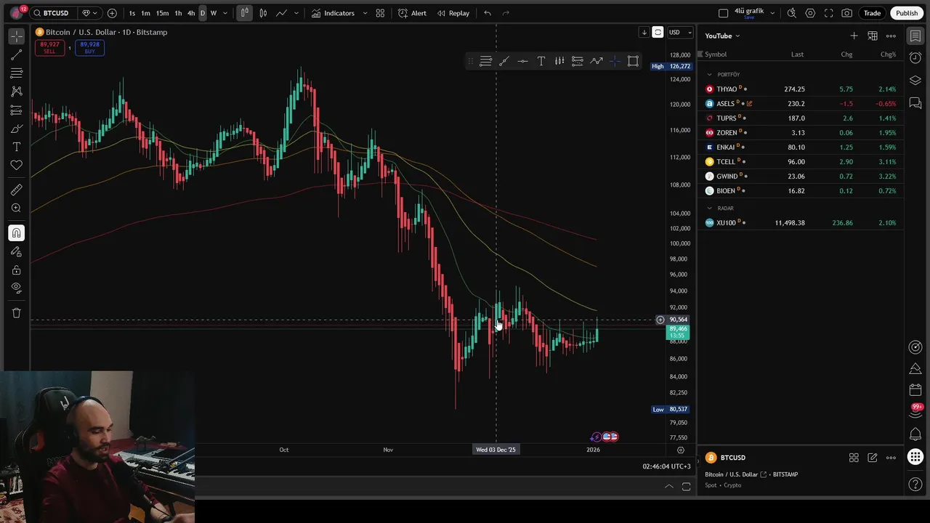The image size is (930, 523).
Task: Open notifications bell in right sidebar
Action: pyautogui.click(x=915, y=434)
